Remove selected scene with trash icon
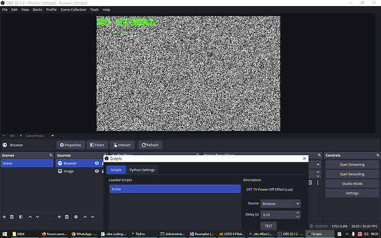Image resolution: width=381 pixels, height=238 pixels. point(12,217)
